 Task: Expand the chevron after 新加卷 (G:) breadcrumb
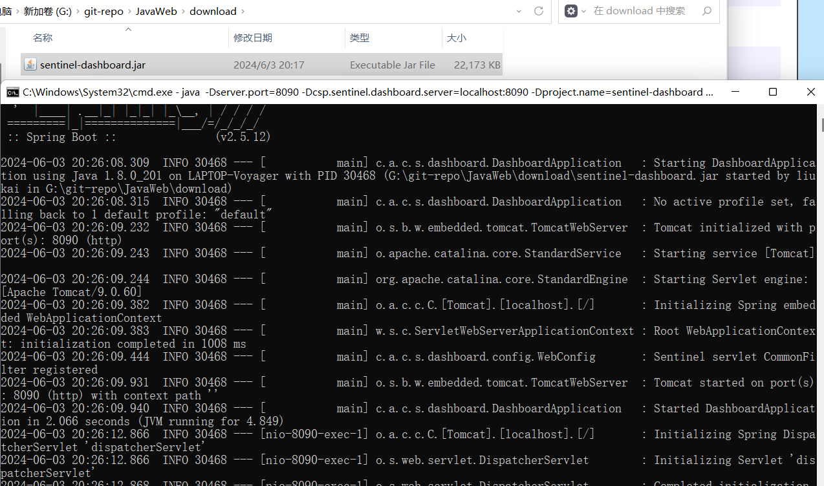78,12
